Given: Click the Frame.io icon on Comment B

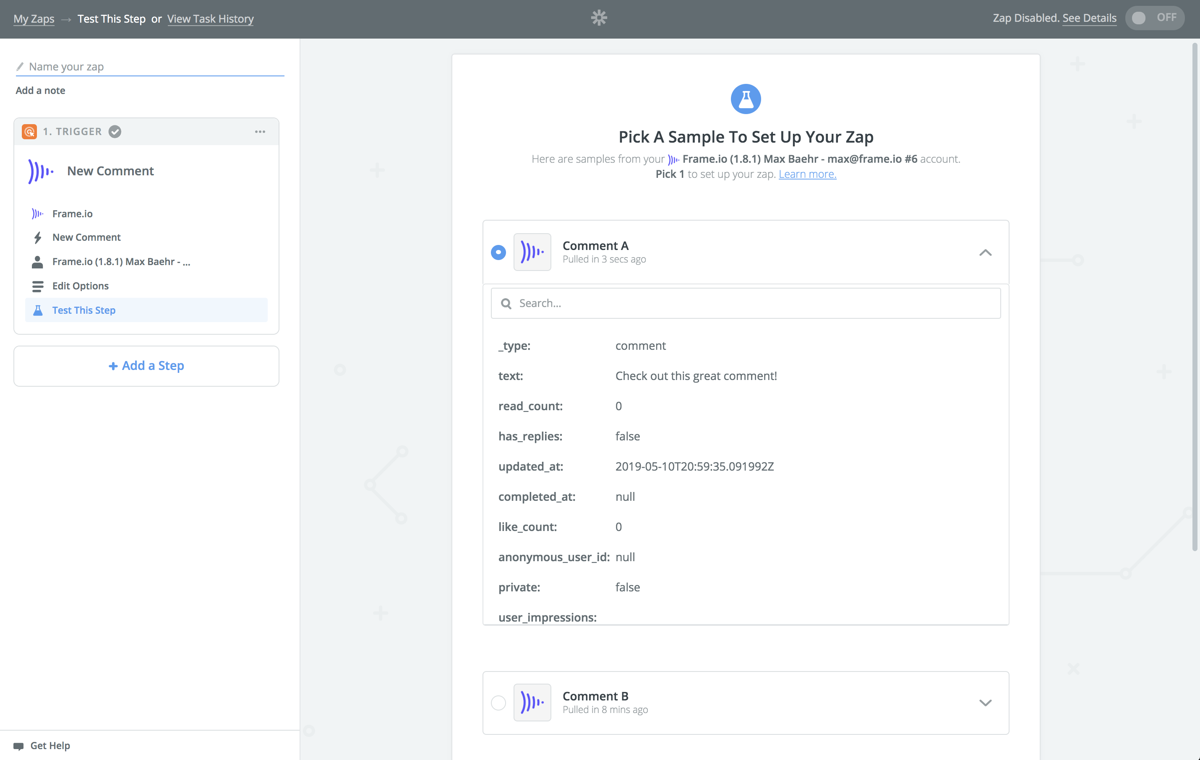Looking at the screenshot, I should pos(532,702).
